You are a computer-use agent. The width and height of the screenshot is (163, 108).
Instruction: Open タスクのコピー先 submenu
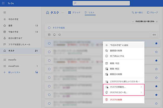124,92
